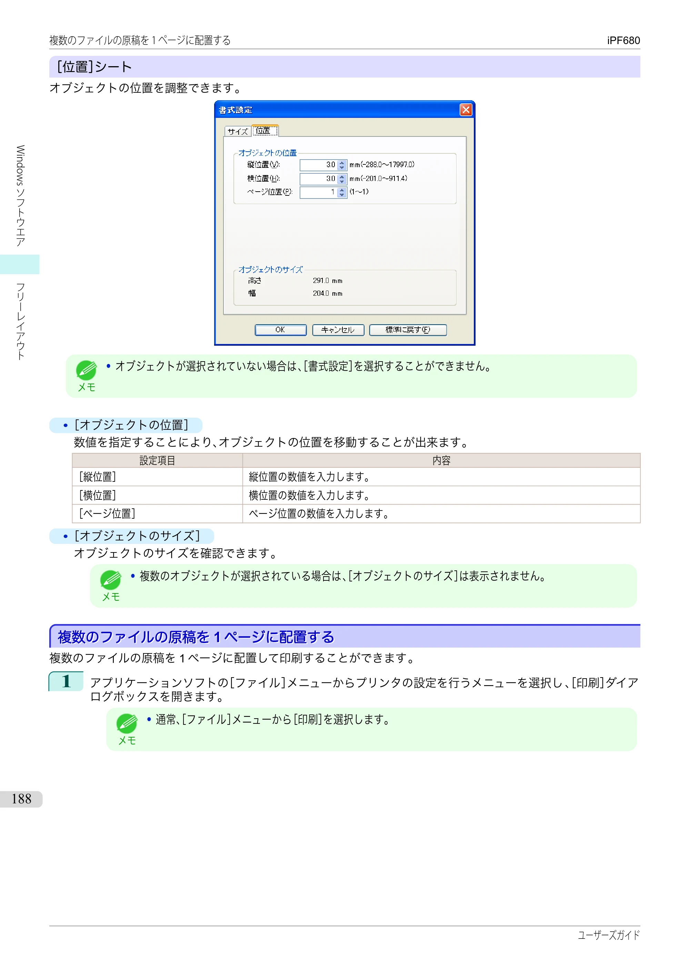Click the [オブジェクトの位置] bullet heading
This screenshot has height=975, width=690.
pyautogui.click(x=126, y=425)
